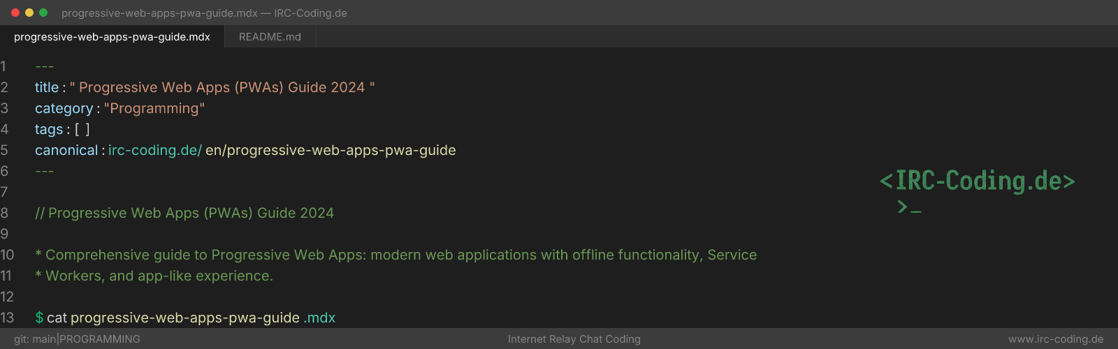1118x349 pixels.
Task: Click line number 13 in the gutter
Action: 7,318
